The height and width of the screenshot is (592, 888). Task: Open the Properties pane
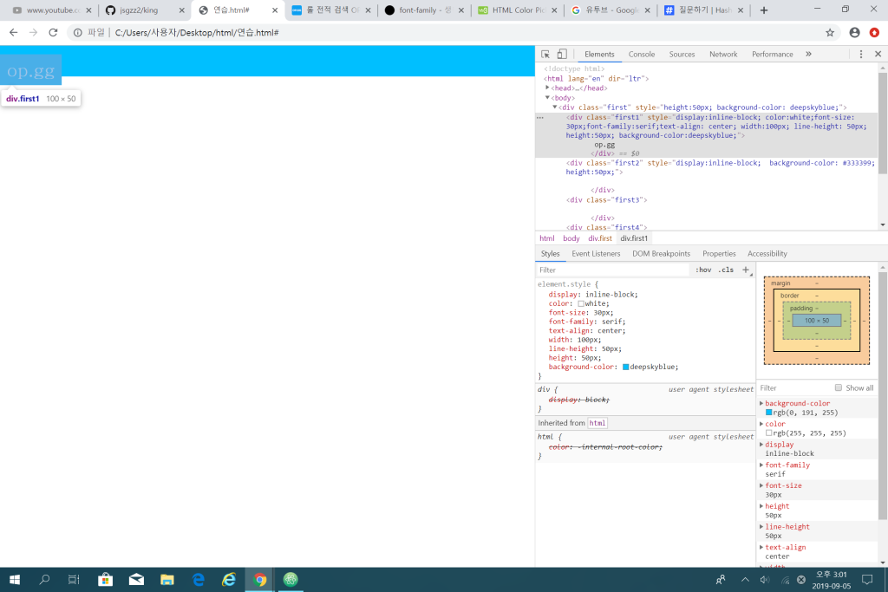[x=719, y=254]
